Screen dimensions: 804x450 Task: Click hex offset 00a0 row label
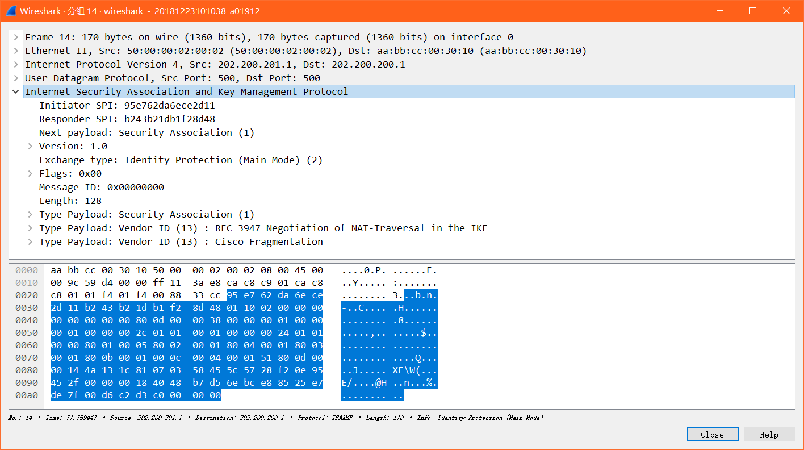[27, 395]
